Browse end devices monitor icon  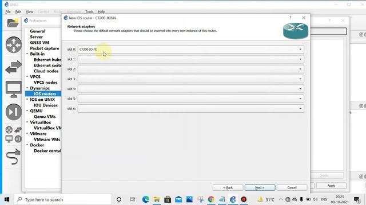(x=14, y=89)
